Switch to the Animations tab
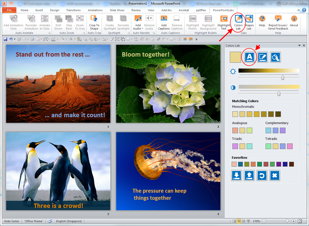309x226 pixels. point(95,10)
